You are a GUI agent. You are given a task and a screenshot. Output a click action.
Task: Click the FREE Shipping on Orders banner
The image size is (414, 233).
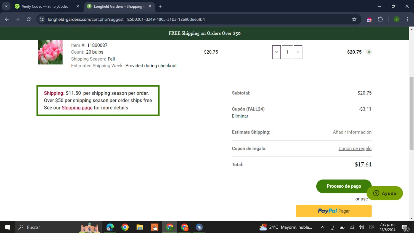tap(205, 33)
